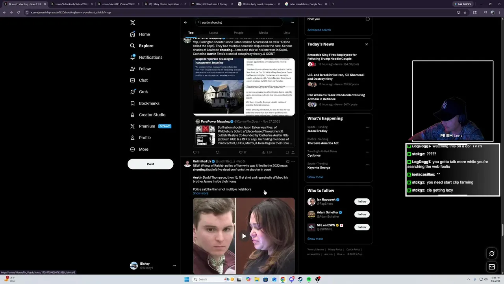
Task: Open house photo in ParaPower Mapping post
Action: (218, 87)
